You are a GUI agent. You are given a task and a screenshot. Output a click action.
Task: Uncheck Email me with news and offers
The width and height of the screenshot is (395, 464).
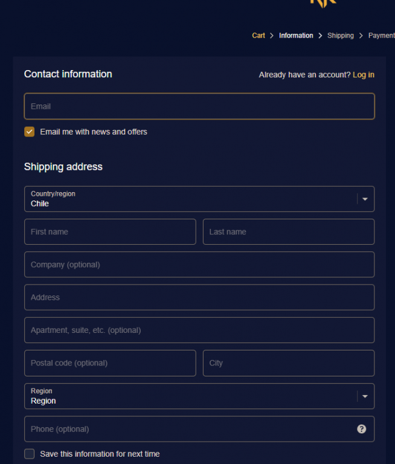[30, 132]
